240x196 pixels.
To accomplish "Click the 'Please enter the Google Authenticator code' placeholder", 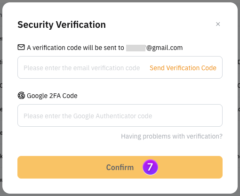I will 88,116.
